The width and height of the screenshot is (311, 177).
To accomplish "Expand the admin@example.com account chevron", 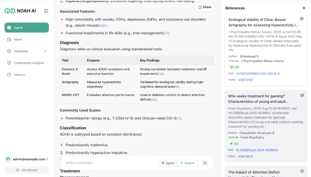I will (47, 159).
